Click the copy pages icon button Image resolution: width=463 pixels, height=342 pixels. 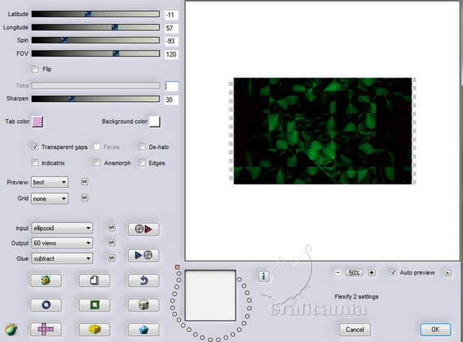[94, 280]
